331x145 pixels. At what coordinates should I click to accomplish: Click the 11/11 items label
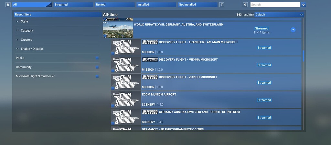coord(262,33)
